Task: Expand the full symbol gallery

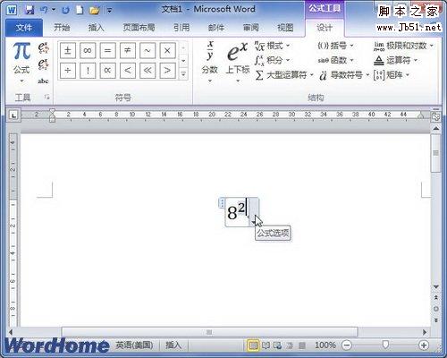Action: point(183,73)
